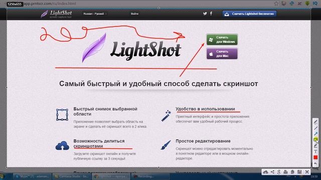Click 'Удобство в использовании' heading
The height and width of the screenshot is (180, 321).
(x=205, y=109)
